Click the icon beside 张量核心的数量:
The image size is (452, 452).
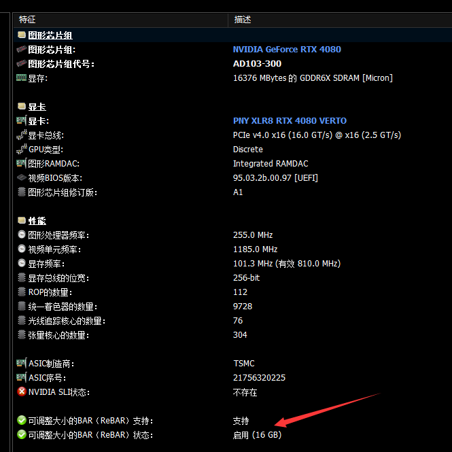22,334
